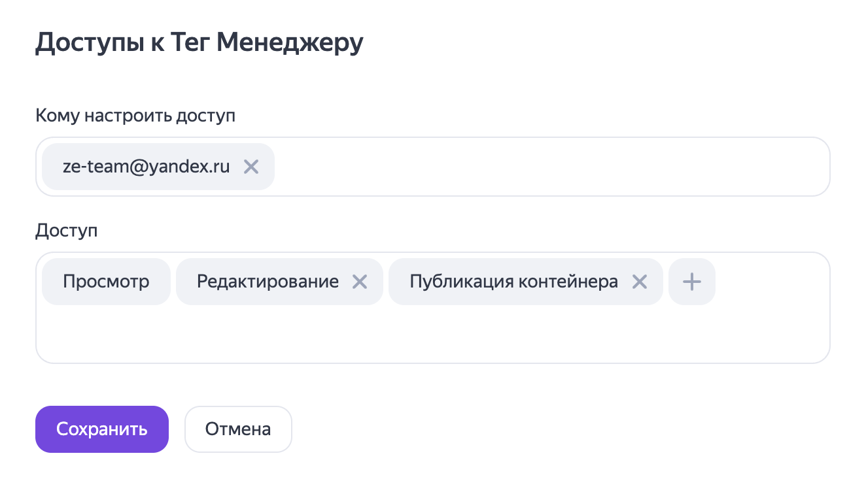Select the ze-team@yandex.ru email chip text

click(146, 167)
